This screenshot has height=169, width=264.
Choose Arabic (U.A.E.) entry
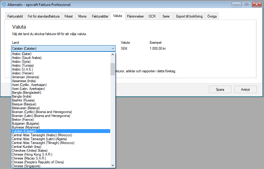pos(61,69)
